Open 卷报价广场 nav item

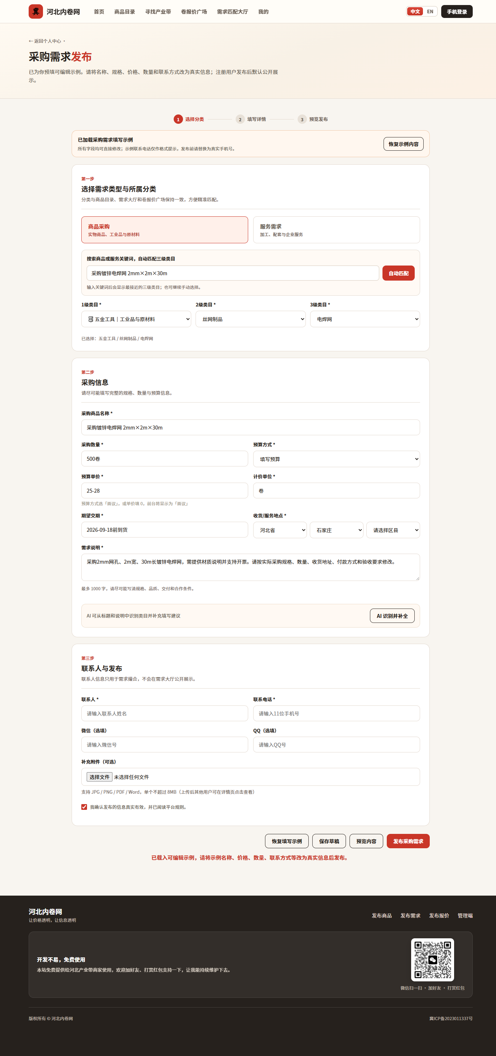click(194, 11)
